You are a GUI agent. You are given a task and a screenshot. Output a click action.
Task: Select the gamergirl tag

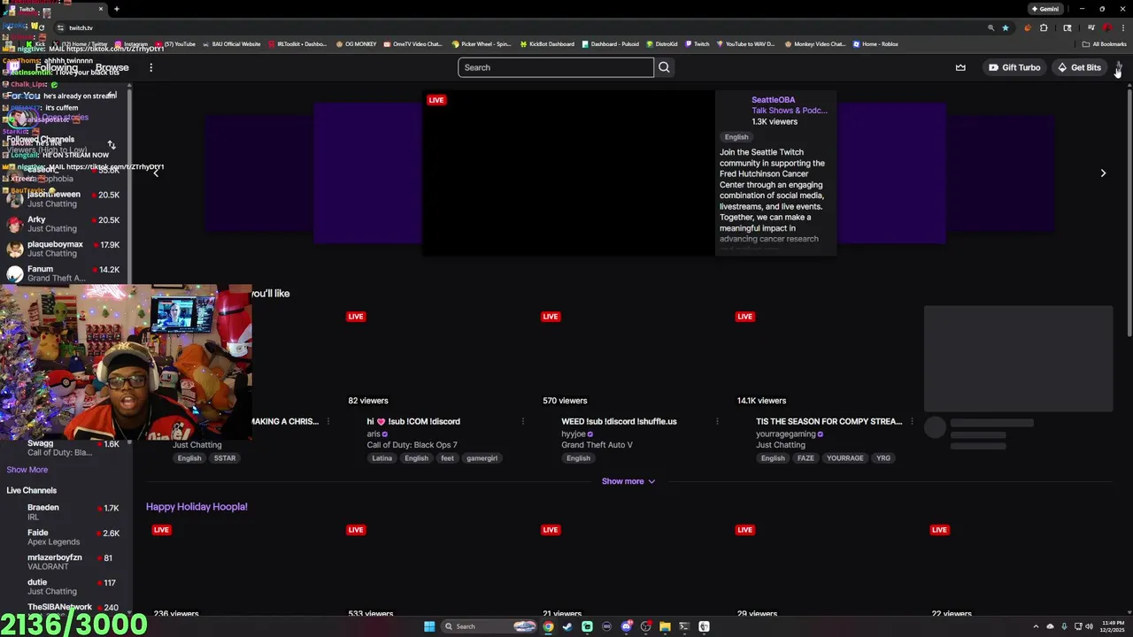[482, 458]
